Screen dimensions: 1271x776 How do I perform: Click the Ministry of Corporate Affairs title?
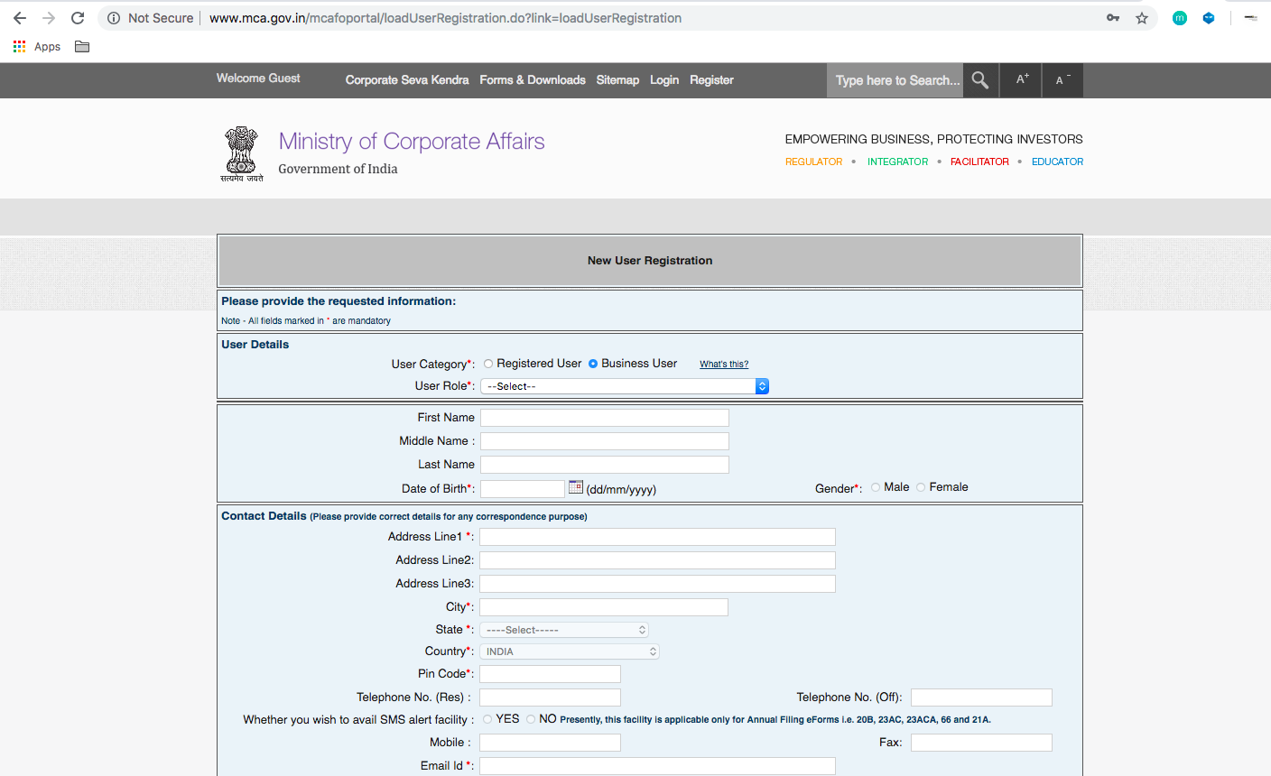pos(412,142)
